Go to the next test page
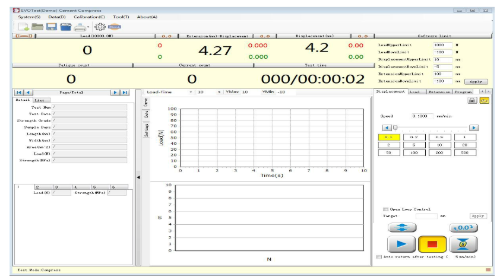This screenshot has height=277, width=500. coord(115,93)
